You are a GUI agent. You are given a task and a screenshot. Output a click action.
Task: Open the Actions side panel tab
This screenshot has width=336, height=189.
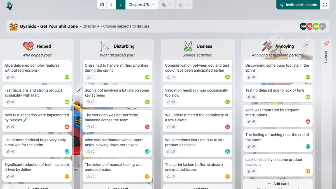click(326, 57)
